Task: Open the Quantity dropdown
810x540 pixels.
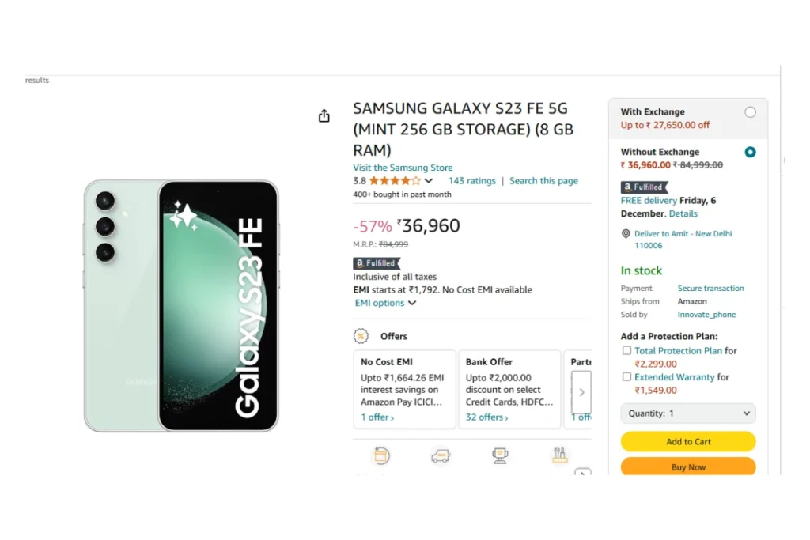Action: 688,413
